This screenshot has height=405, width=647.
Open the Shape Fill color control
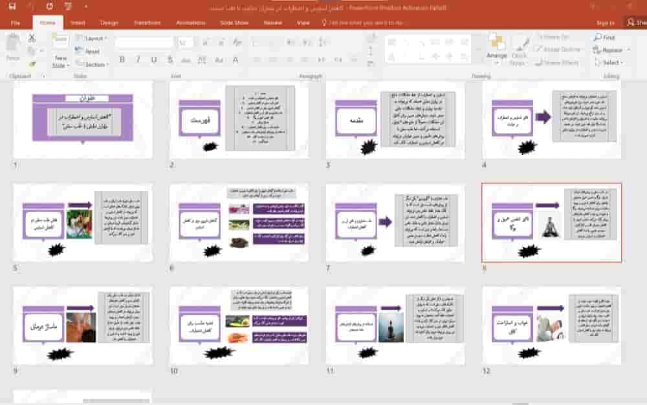(553, 37)
